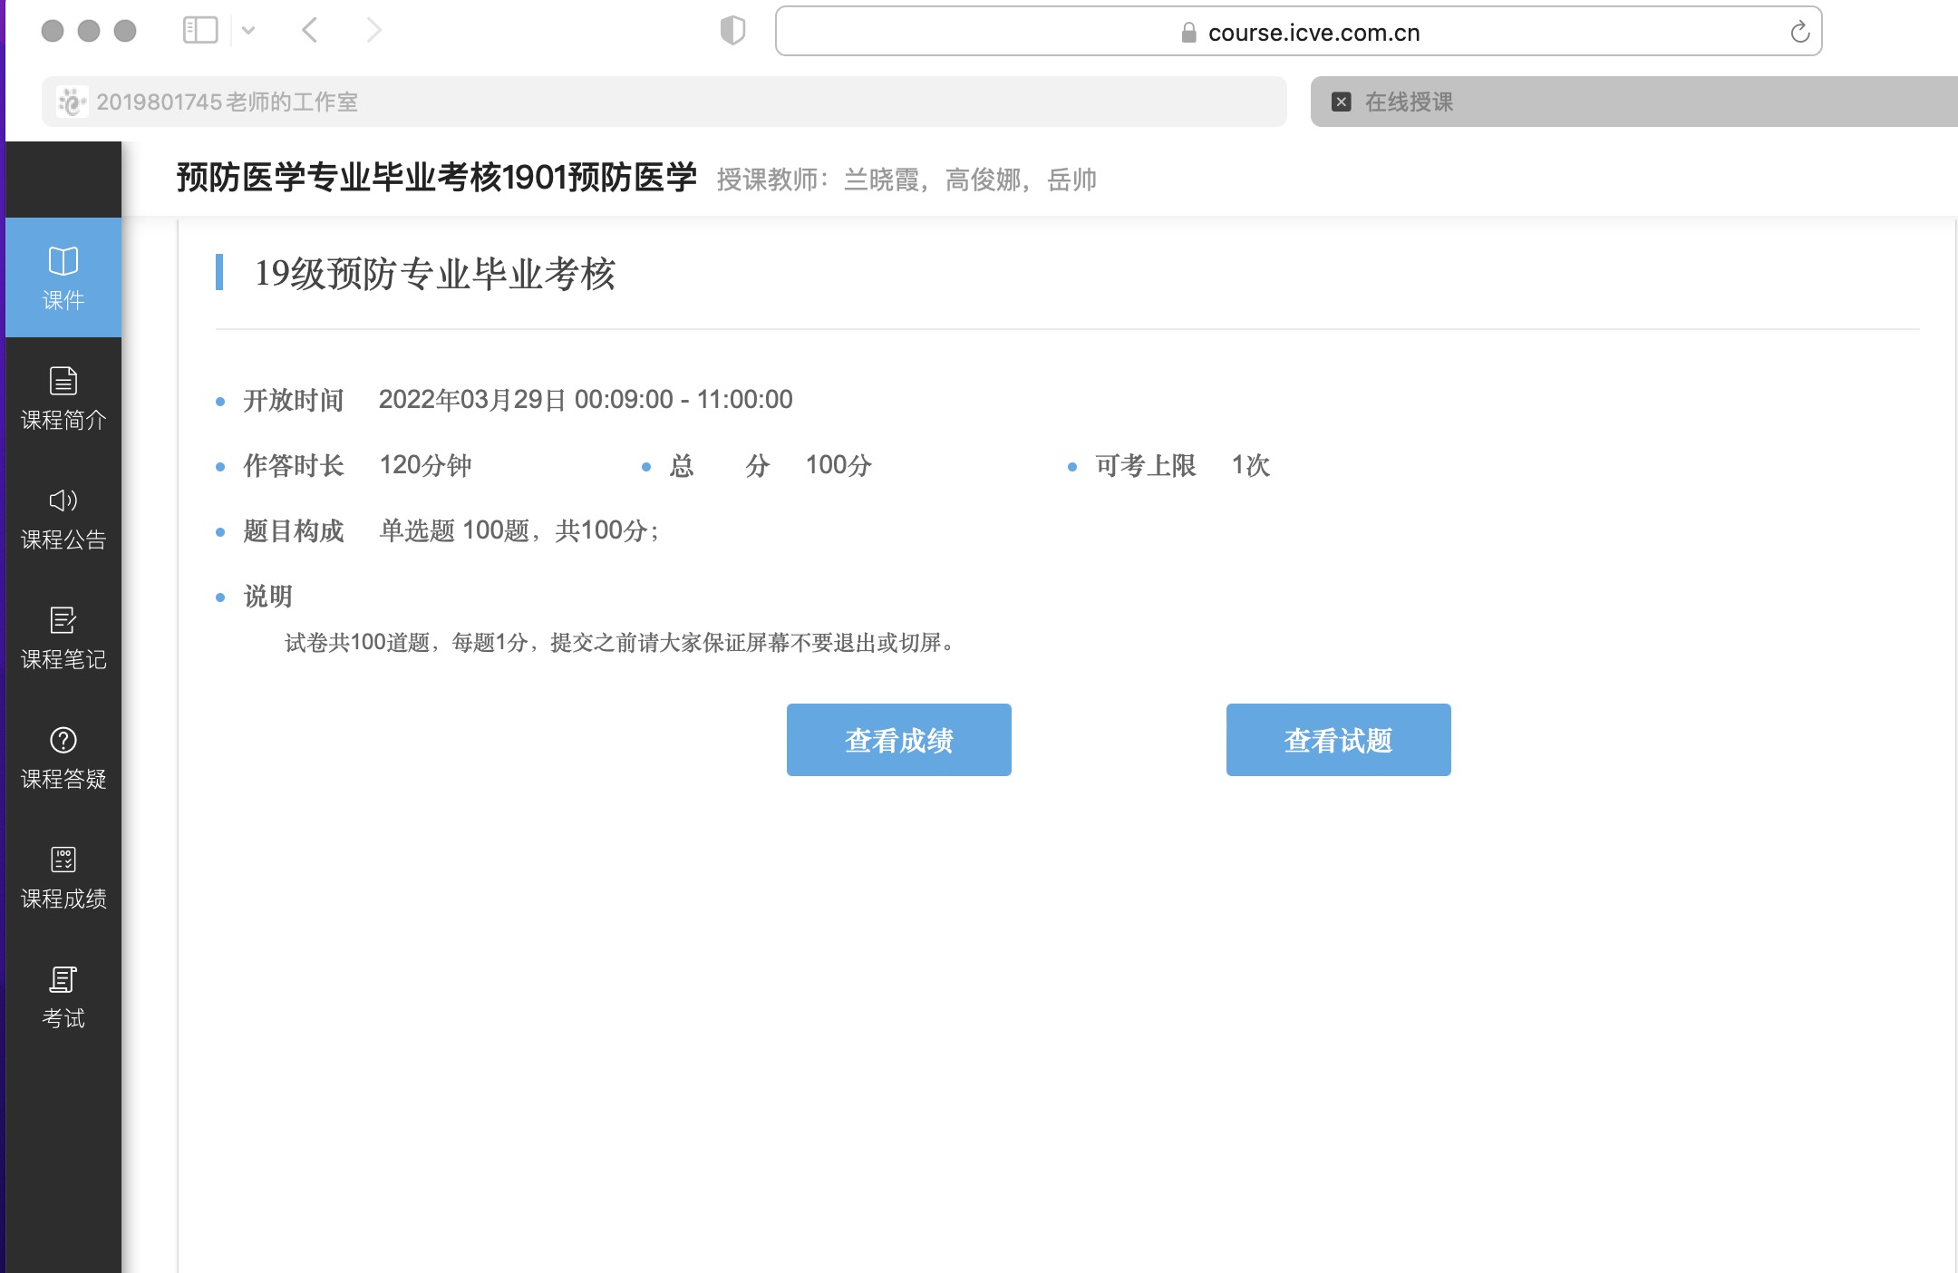
Task: Open 课程成绩 course grades icon
Action: pos(63,860)
